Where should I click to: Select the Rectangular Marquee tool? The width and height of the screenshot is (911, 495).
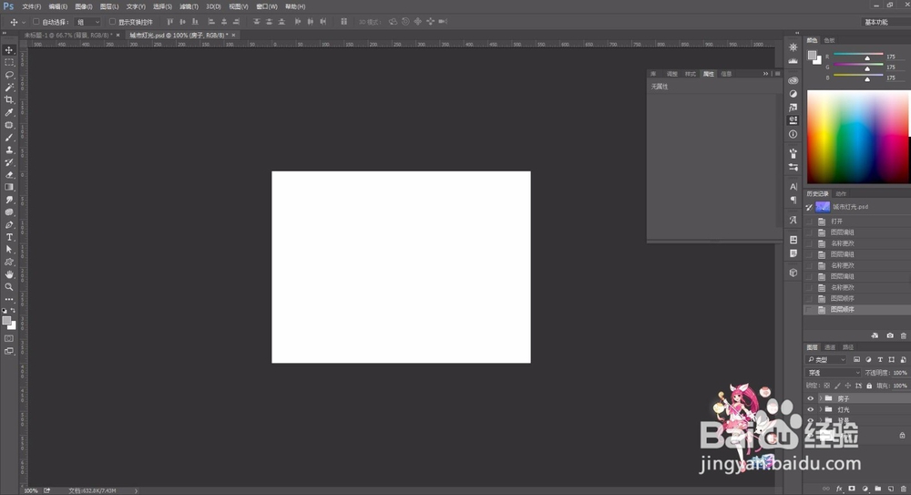(x=9, y=62)
